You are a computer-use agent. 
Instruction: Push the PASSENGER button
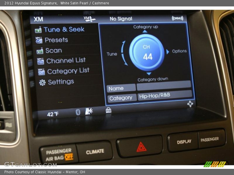click(211, 139)
